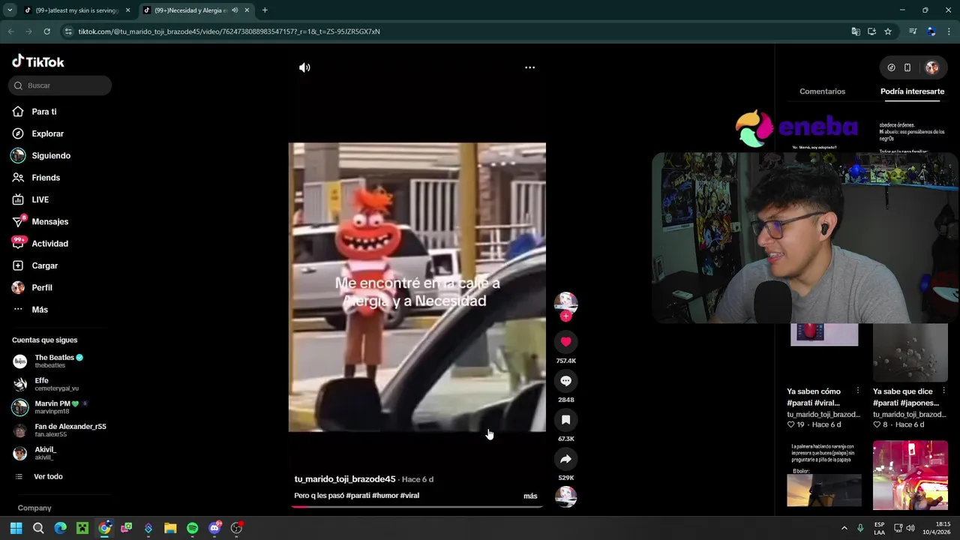Open File Explorer from the taskbar
The image size is (960, 540).
pyautogui.click(x=170, y=528)
